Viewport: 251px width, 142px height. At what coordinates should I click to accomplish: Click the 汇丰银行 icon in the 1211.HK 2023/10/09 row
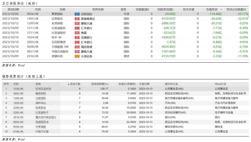(x=77, y=28)
